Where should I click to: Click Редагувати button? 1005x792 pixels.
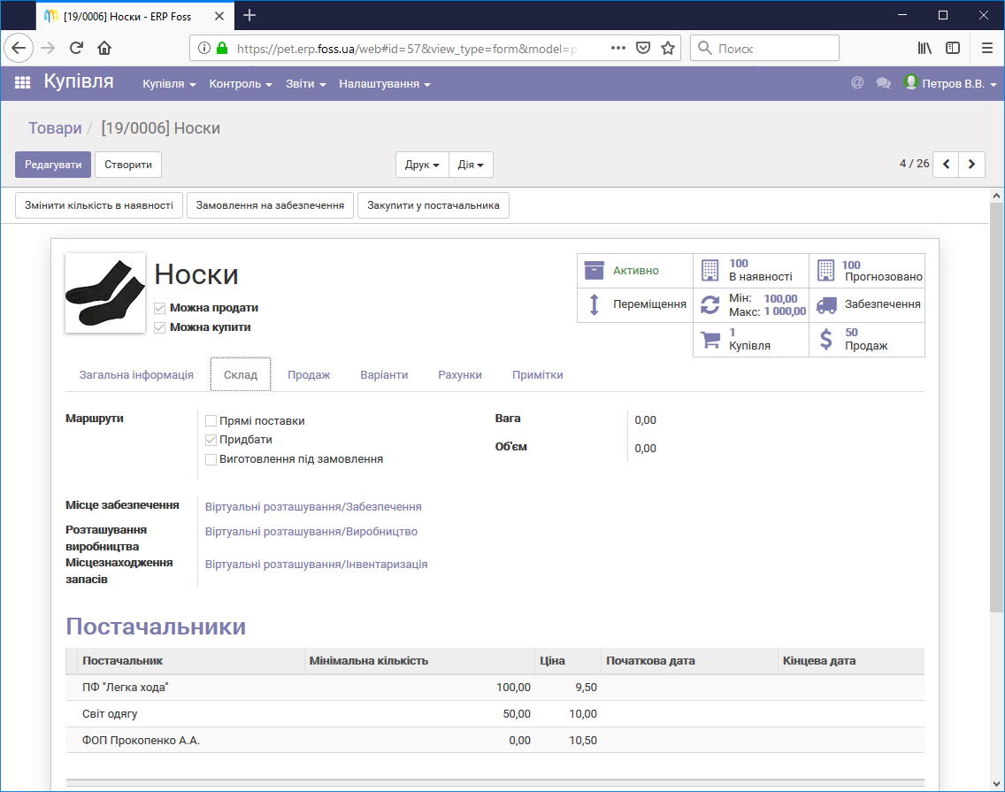click(x=53, y=165)
